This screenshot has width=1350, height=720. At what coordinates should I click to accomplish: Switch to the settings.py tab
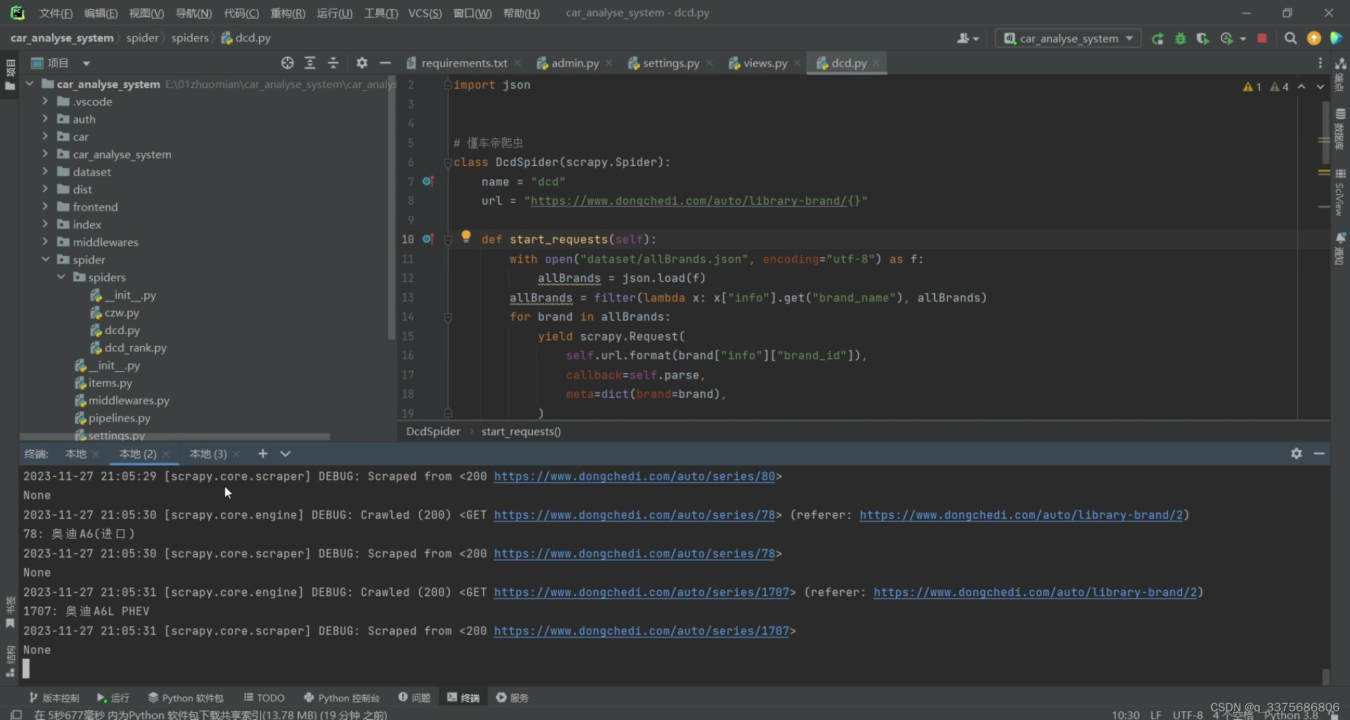[670, 63]
